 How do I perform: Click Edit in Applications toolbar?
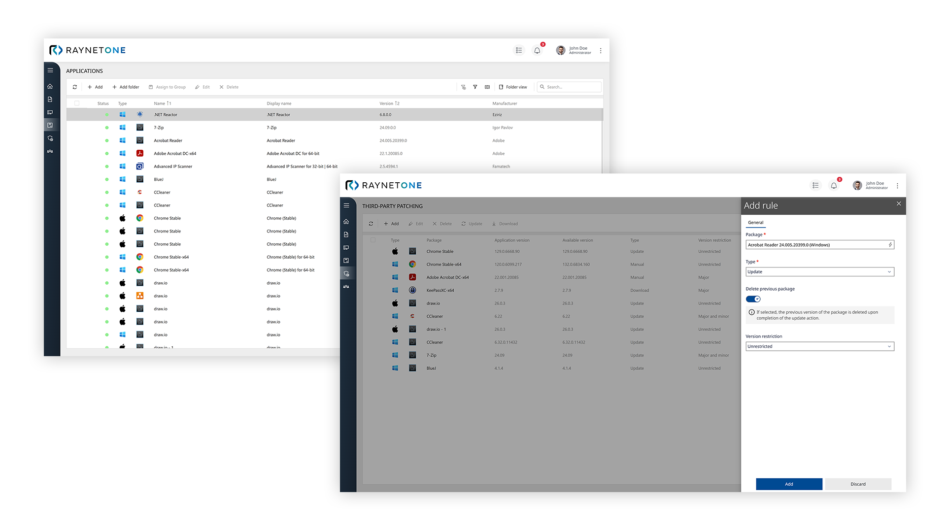pos(203,87)
